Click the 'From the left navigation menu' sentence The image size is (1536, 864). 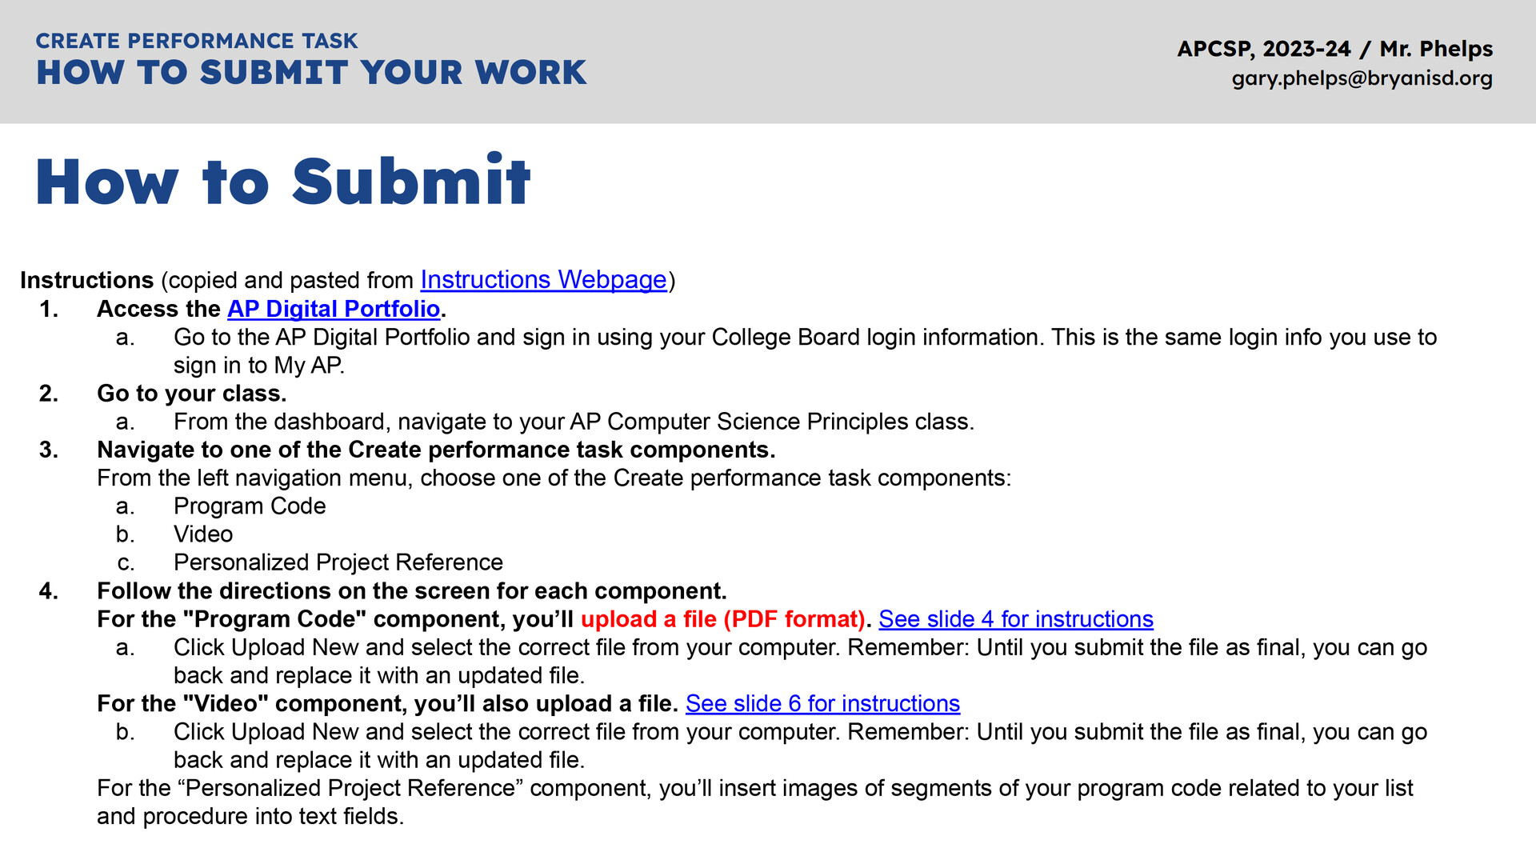click(x=554, y=478)
